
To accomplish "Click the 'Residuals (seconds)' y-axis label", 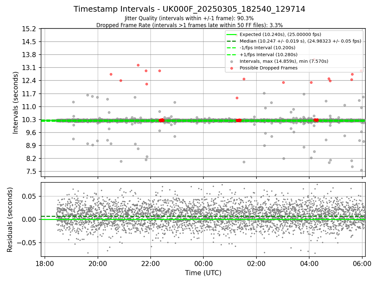I will coord(10,220).
